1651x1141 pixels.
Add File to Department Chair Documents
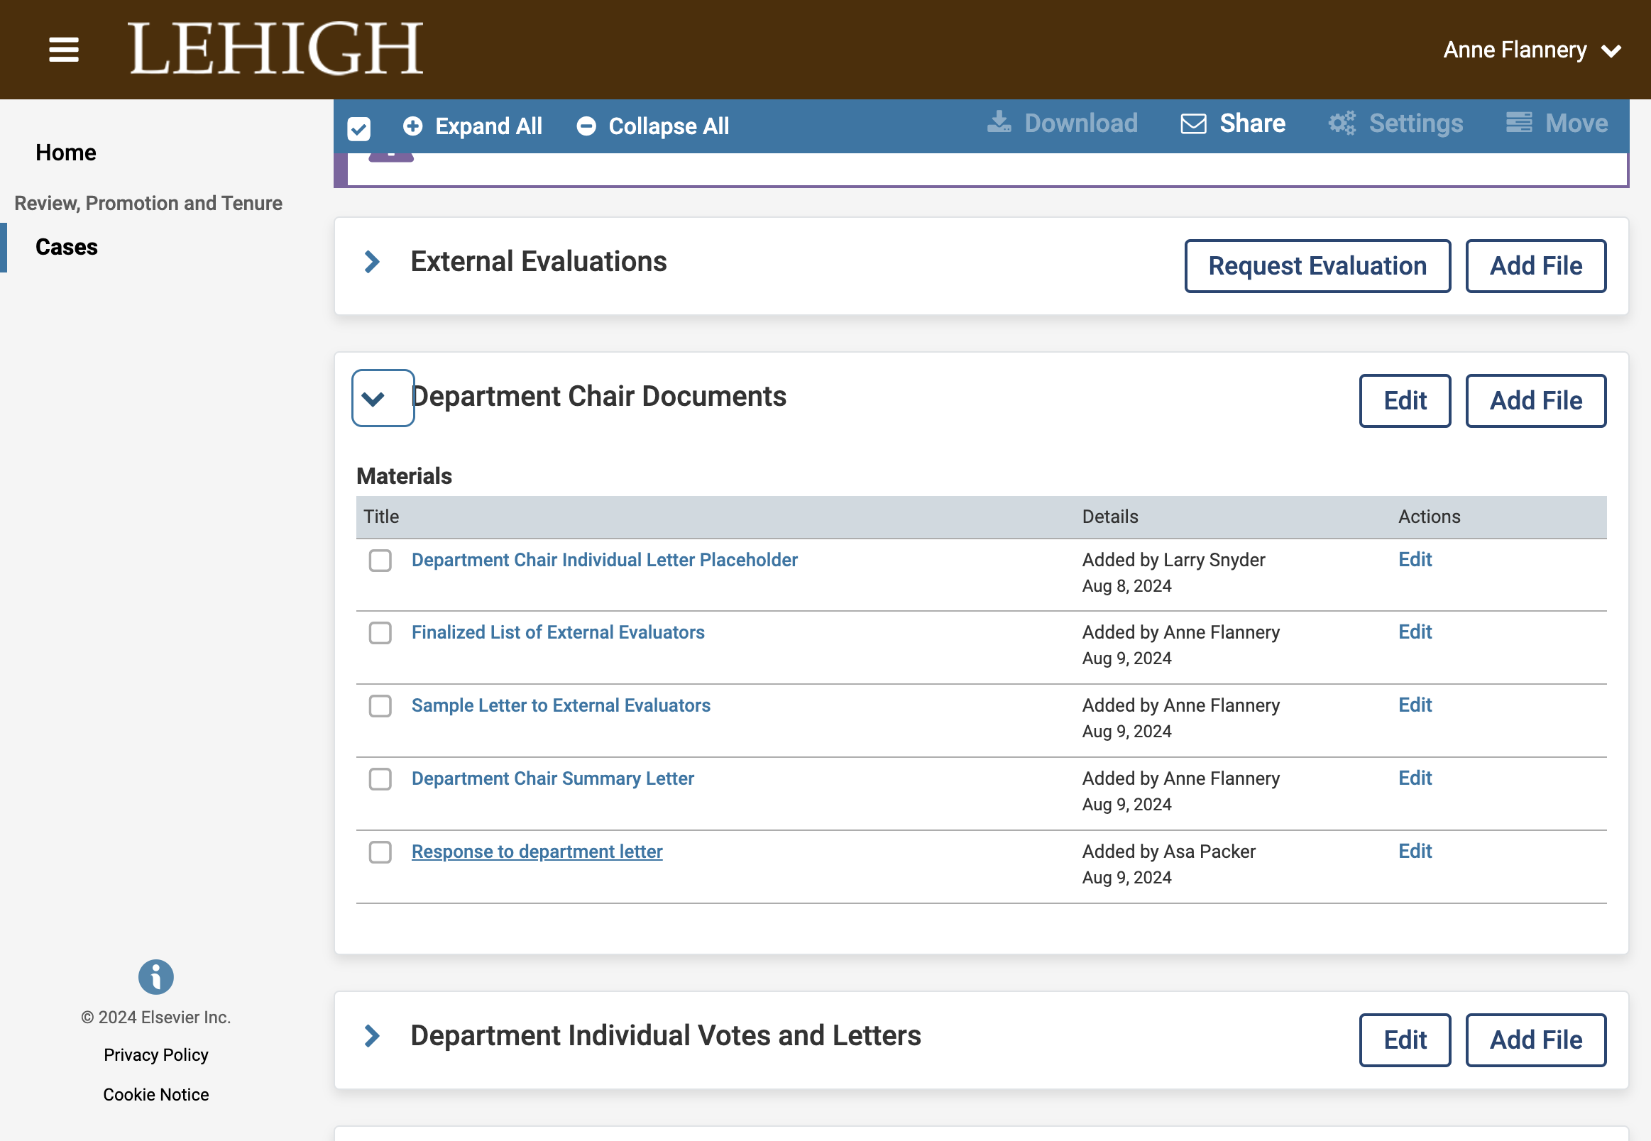pyautogui.click(x=1536, y=401)
